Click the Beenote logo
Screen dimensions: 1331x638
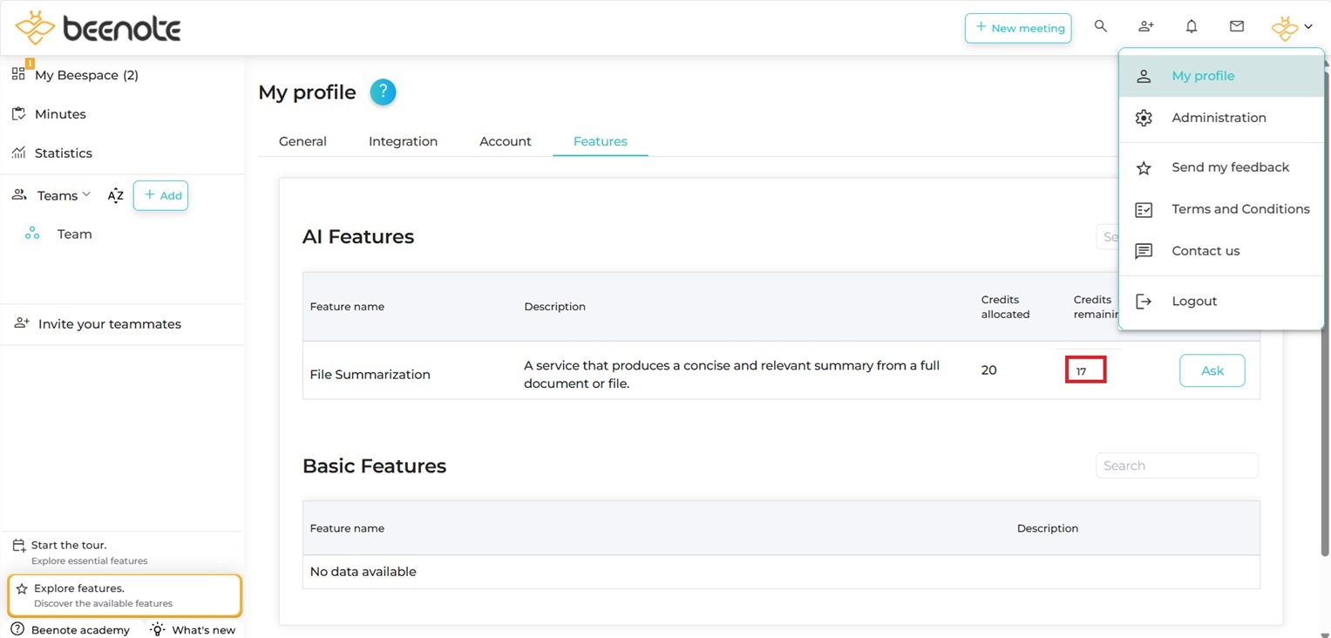point(98,28)
